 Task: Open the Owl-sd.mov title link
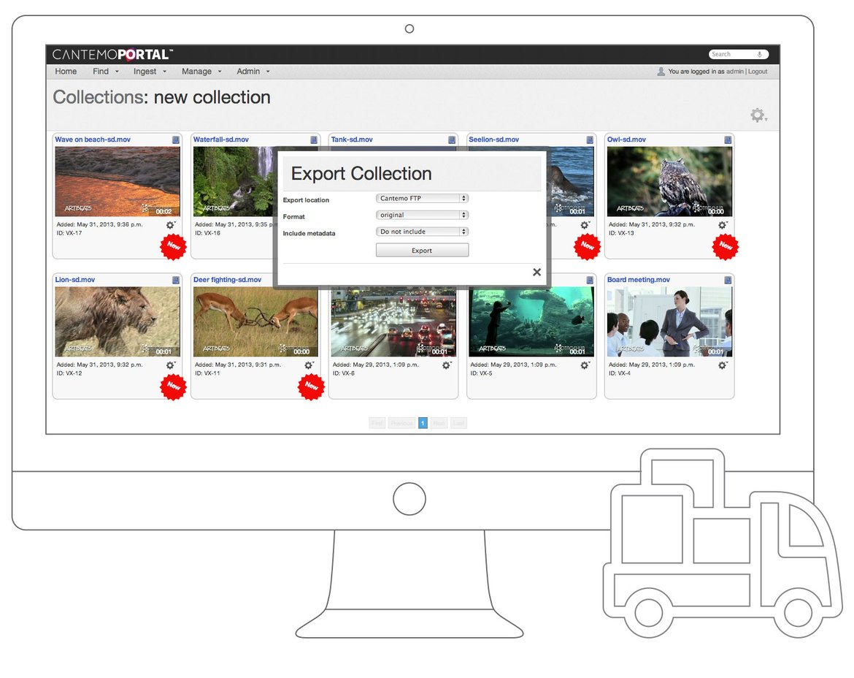pyautogui.click(x=626, y=140)
